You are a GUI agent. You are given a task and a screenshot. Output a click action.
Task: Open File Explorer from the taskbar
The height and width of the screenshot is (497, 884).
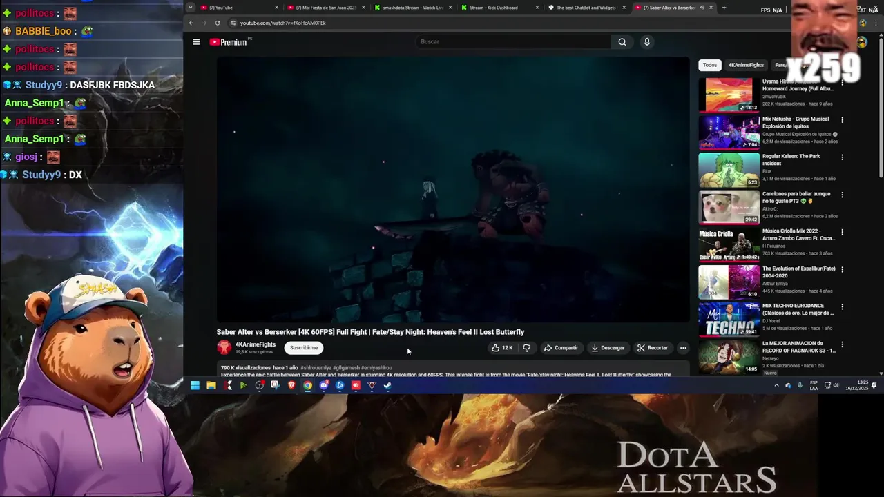pyautogui.click(x=211, y=385)
